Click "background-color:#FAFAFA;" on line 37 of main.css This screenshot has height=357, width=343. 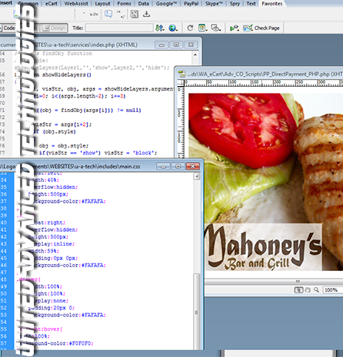pos(67,201)
